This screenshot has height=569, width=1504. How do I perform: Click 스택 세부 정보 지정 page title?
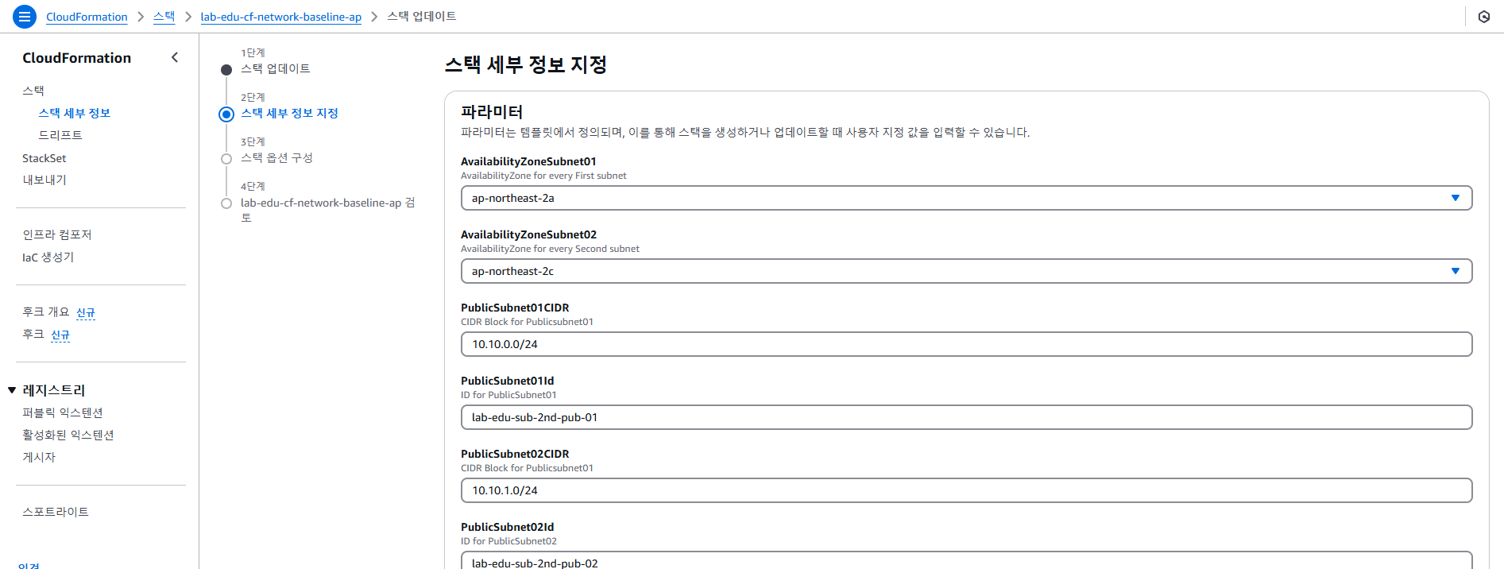pyautogui.click(x=526, y=64)
